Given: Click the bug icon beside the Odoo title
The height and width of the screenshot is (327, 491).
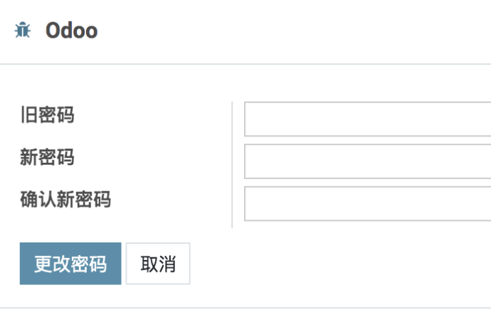Looking at the screenshot, I should point(23,31).
